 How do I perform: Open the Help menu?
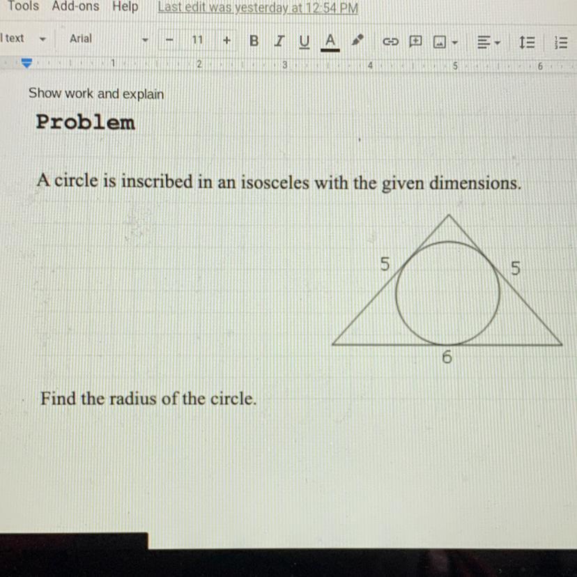tap(125, 6)
